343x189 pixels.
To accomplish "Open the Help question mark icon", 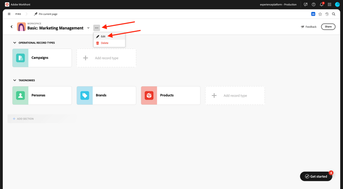I will tap(313, 5).
